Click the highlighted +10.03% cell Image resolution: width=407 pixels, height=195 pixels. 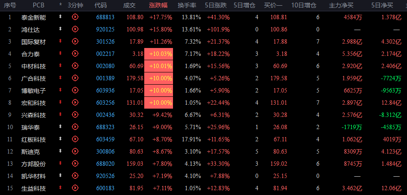coord(159,54)
